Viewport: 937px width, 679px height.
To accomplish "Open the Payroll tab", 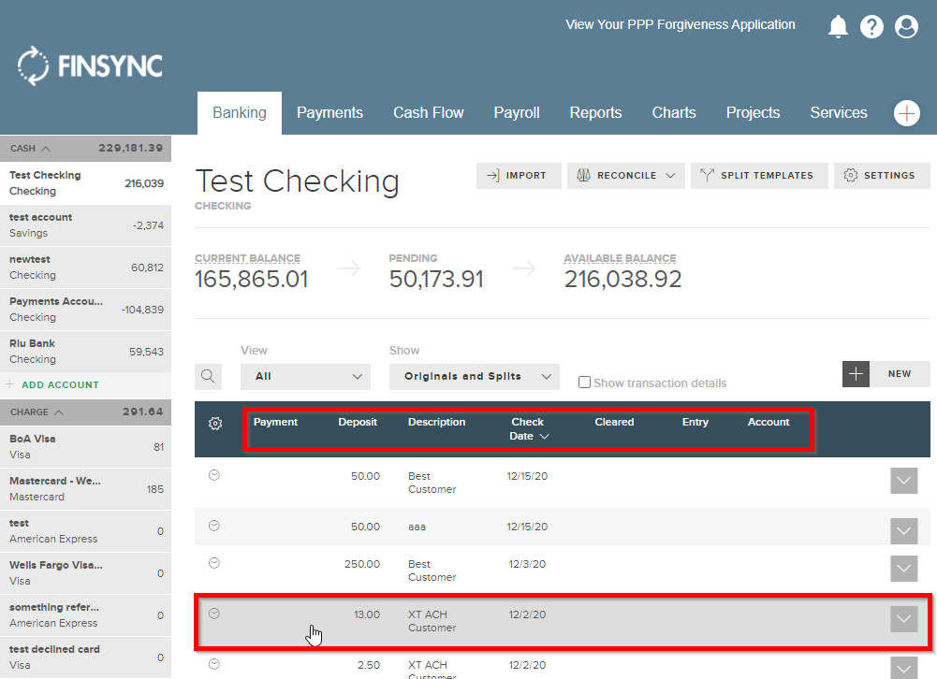I will coord(517,113).
